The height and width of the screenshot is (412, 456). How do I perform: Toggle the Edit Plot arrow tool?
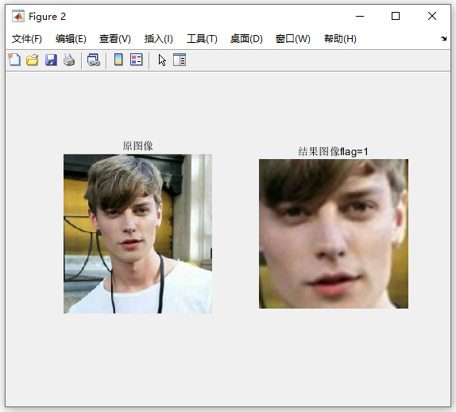[x=162, y=60]
